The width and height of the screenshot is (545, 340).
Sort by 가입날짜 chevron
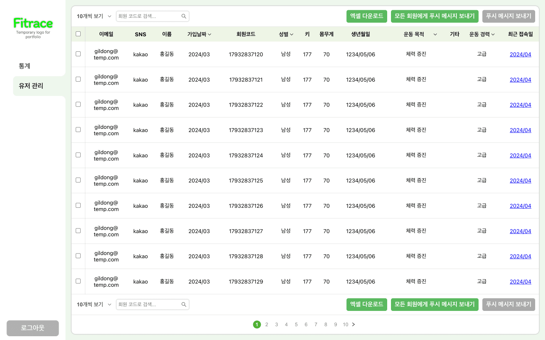209,34
